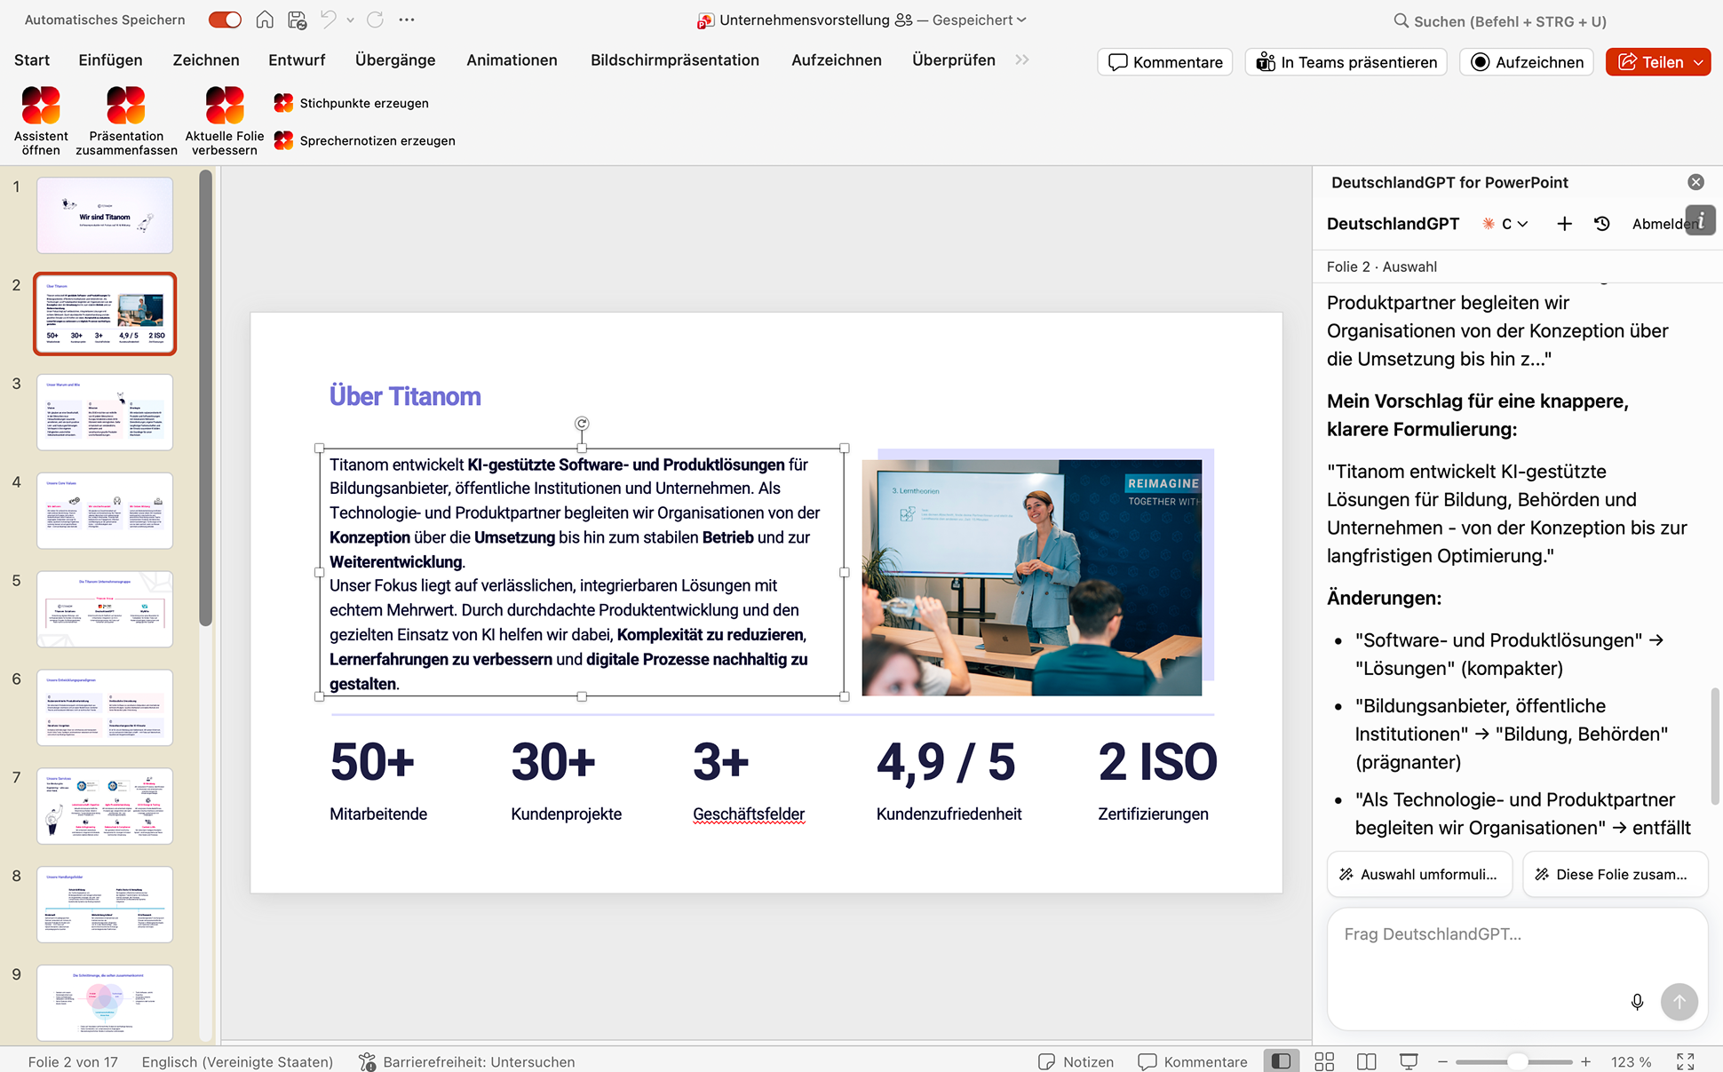Click the redo icon
This screenshot has height=1072, width=1723.
coord(376,20)
